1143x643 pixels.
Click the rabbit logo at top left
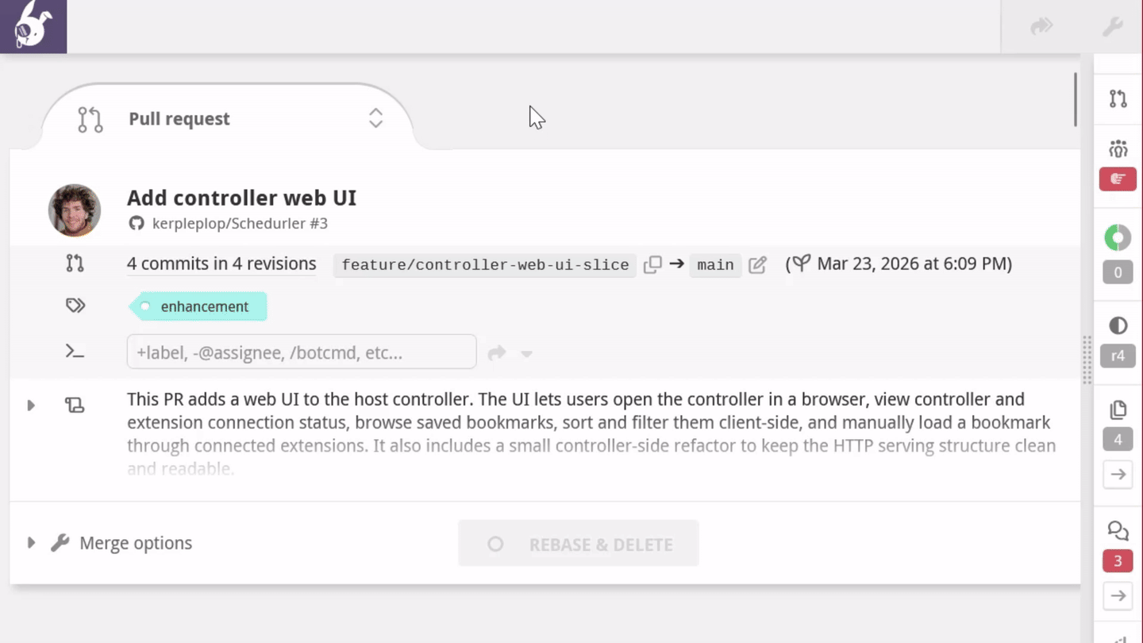[32, 25]
